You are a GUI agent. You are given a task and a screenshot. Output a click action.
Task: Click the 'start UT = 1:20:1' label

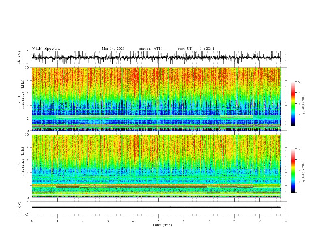[196, 49]
